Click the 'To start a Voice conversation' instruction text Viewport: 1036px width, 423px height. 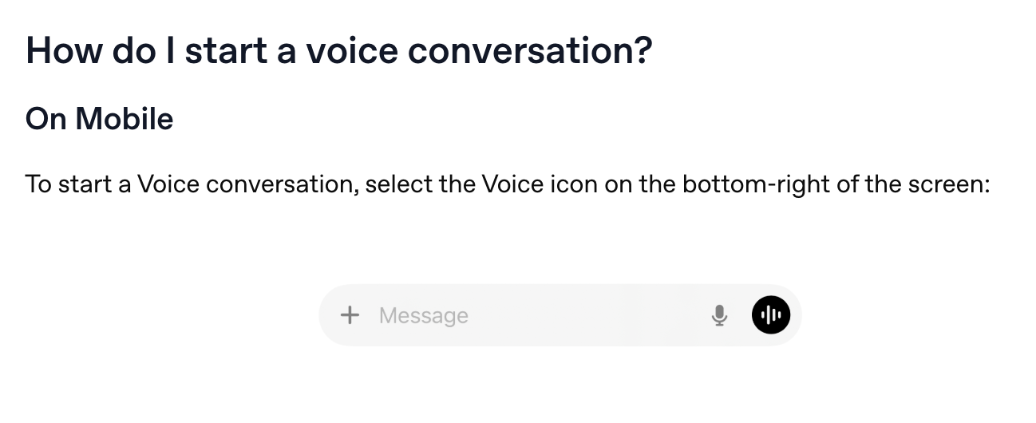coord(192,184)
